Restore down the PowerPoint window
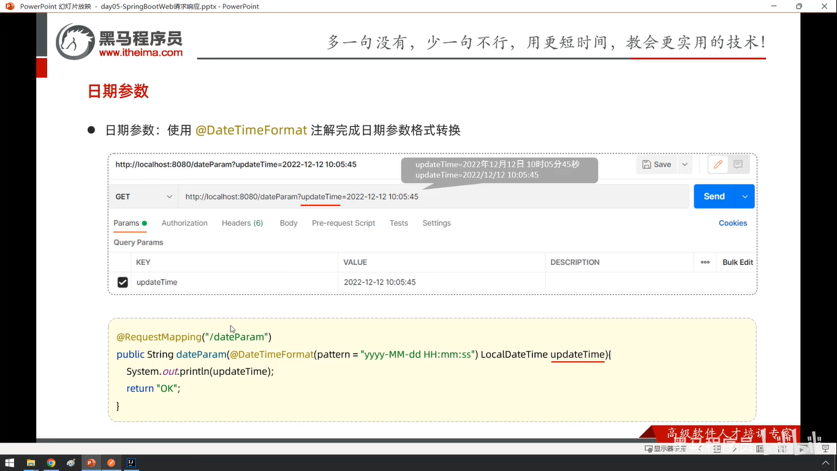Viewport: 837px width, 471px height. (x=799, y=6)
